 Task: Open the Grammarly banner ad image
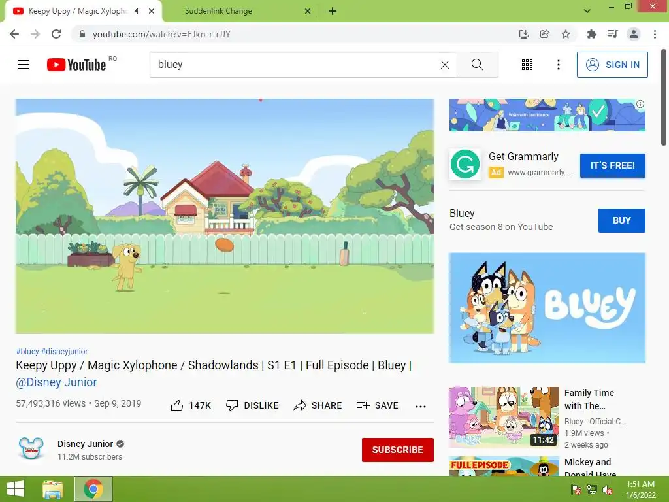tap(547, 115)
